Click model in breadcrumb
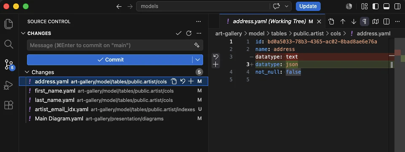Screen dimensions: 405x152 tap(257, 34)
